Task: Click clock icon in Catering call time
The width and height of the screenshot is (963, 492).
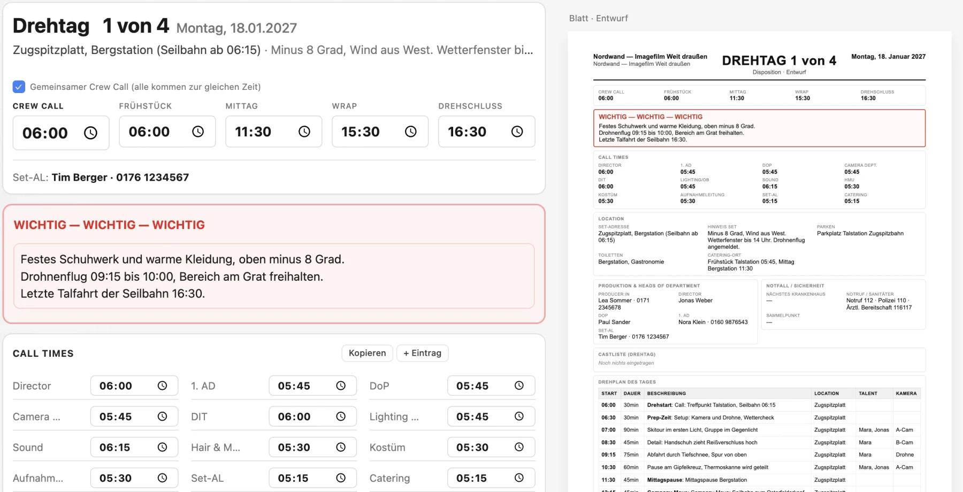Action: [x=519, y=478]
